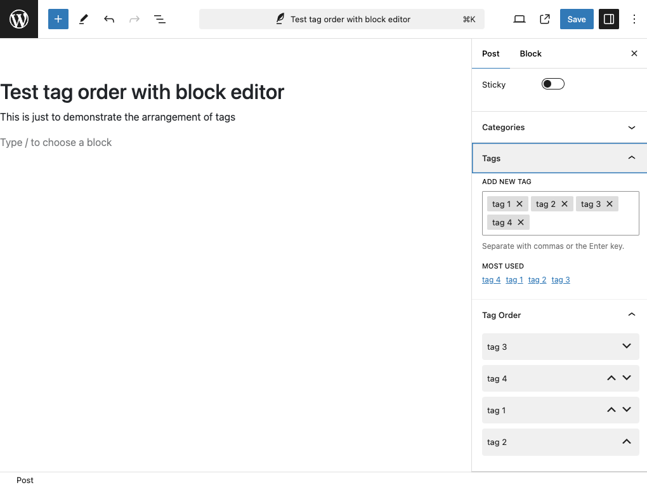Open the Document Overview list icon
Viewport: 647px width, 485px height.
(160, 19)
